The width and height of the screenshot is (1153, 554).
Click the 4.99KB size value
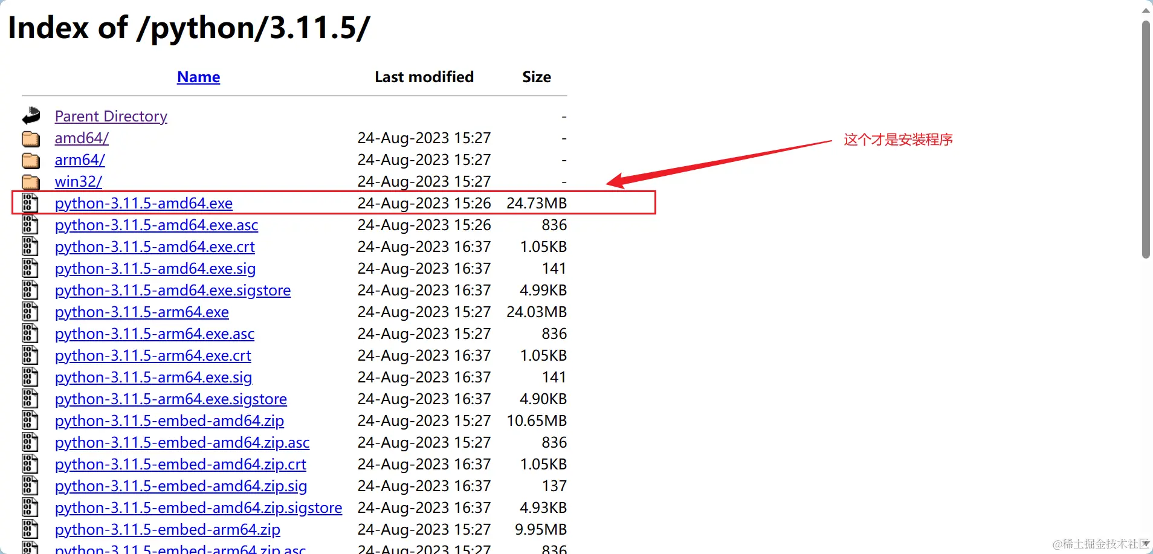coord(543,290)
